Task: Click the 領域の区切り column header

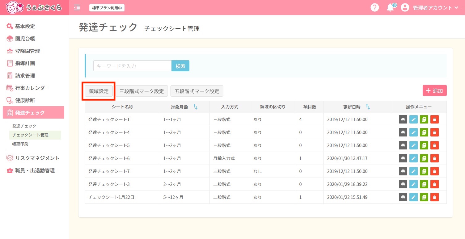Action: pos(273,107)
